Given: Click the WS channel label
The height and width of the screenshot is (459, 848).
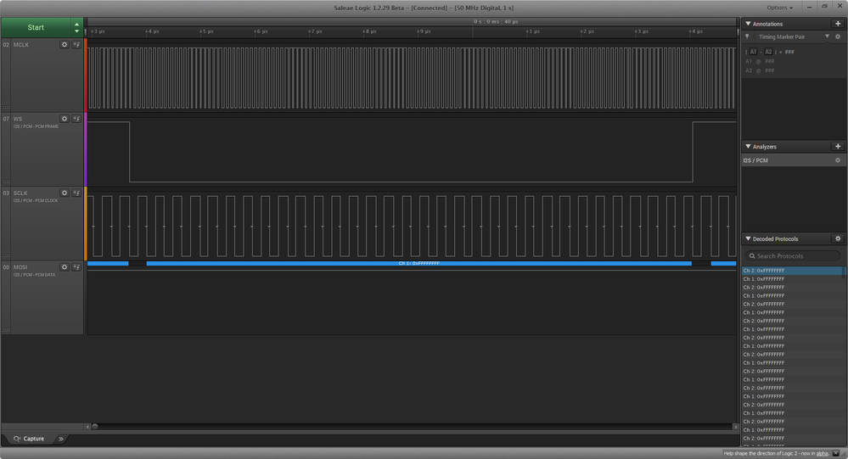Looking at the screenshot, I should pyautogui.click(x=18, y=119).
